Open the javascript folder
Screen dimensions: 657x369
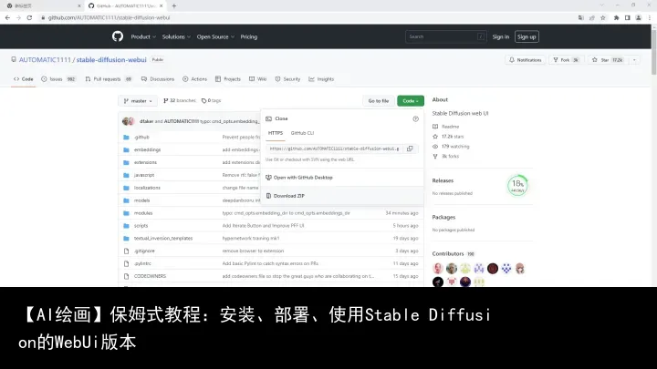pos(144,175)
